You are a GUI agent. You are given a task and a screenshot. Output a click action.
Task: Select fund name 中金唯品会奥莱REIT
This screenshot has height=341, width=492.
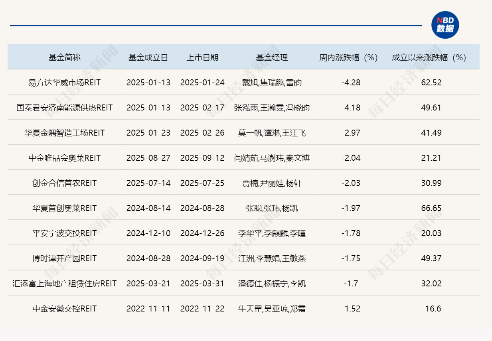(65, 158)
